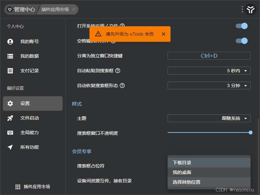Click the 我的账号 person icon
This screenshot has width=260, height=195.
tap(10, 41)
